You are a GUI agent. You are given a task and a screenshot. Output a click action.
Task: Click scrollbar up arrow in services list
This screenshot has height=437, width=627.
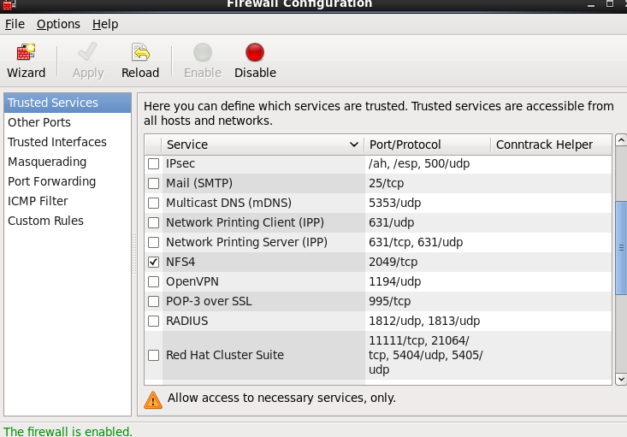click(621, 140)
